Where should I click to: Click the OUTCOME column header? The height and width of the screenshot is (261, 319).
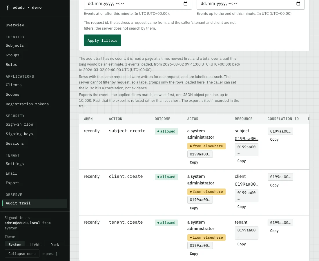tap(162, 119)
